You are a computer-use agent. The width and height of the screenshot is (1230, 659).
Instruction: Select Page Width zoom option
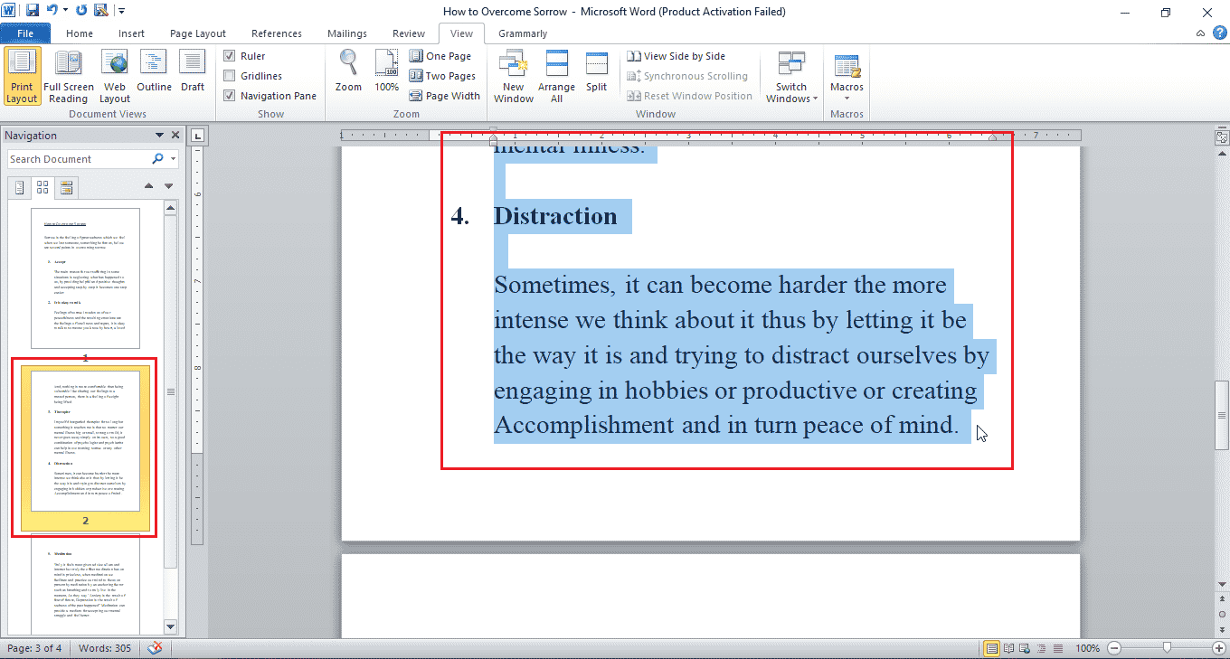(445, 96)
